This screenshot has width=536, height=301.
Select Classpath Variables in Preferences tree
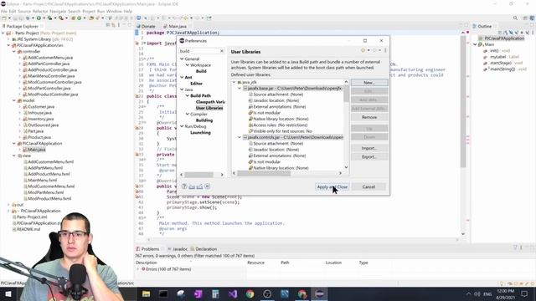(x=210, y=102)
